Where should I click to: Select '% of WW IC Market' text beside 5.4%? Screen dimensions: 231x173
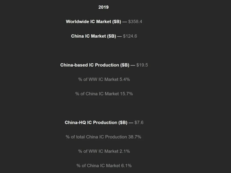click(x=96, y=79)
